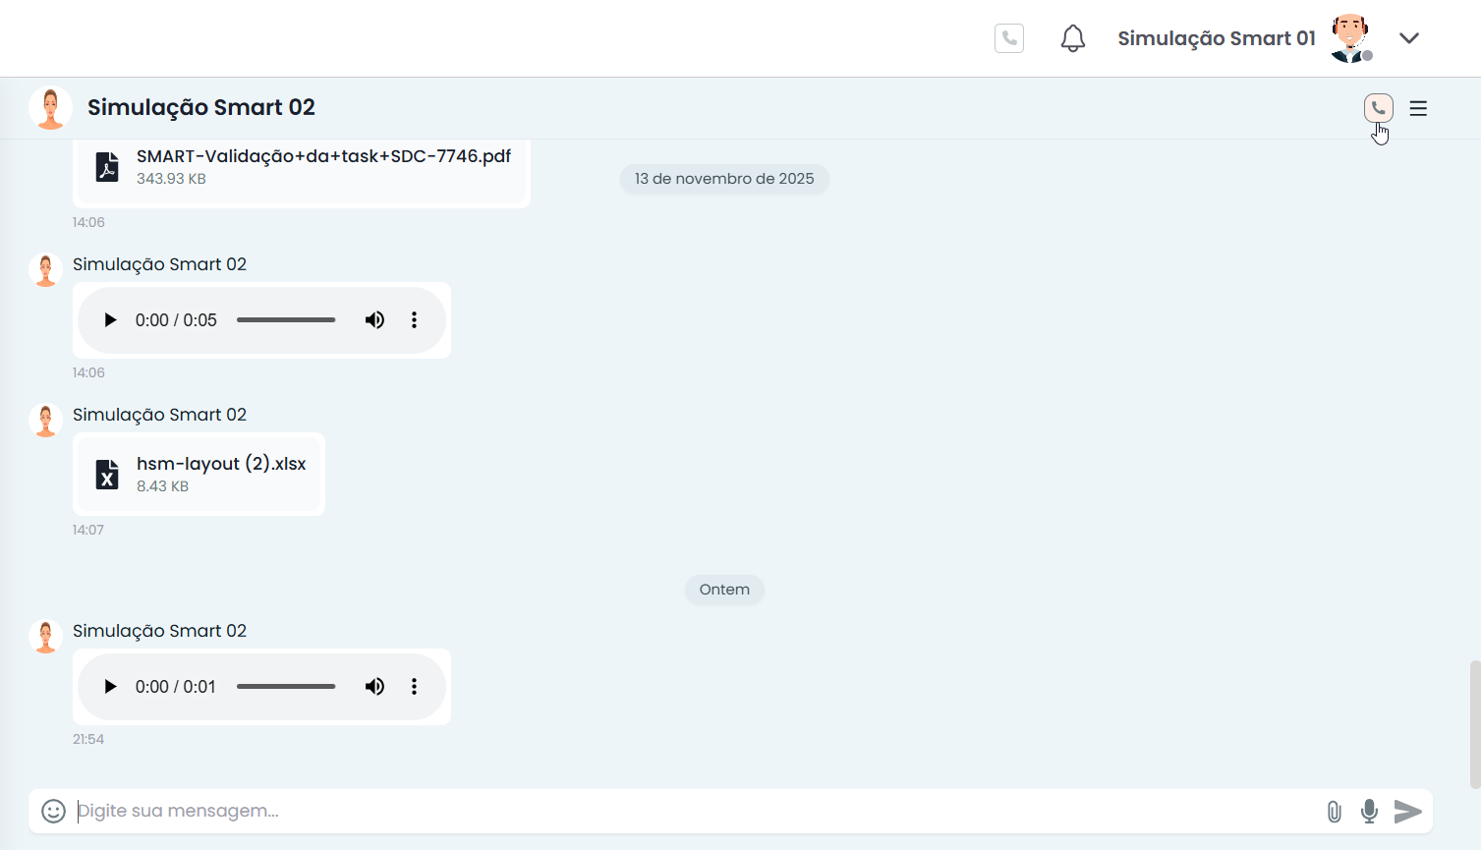Start recording with the microphone icon
The height and width of the screenshot is (850, 1481).
click(1369, 811)
